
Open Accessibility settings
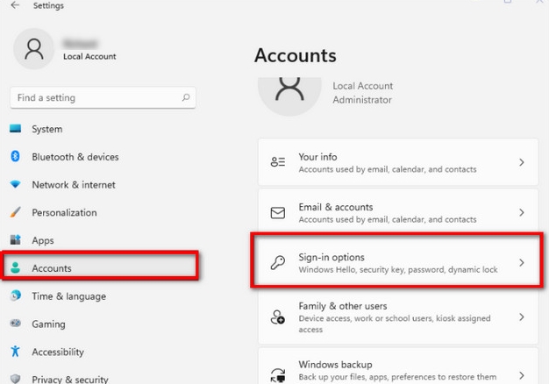[103, 352]
